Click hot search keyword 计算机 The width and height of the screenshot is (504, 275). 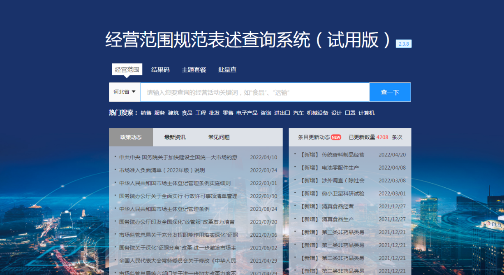coord(366,113)
